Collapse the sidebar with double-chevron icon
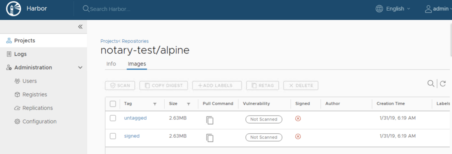Viewport: 452px width, 154px height. click(x=80, y=27)
